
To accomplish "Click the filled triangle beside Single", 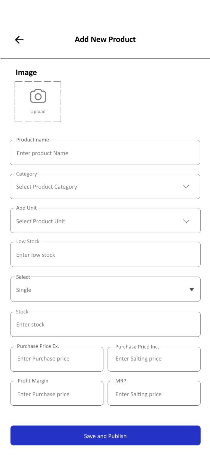I will tap(192, 290).
